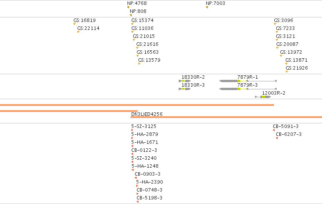Viewport: 322px width, 204px height.
Task: Select the topmost long orange deficiency bar
Action: (x=137, y=105)
